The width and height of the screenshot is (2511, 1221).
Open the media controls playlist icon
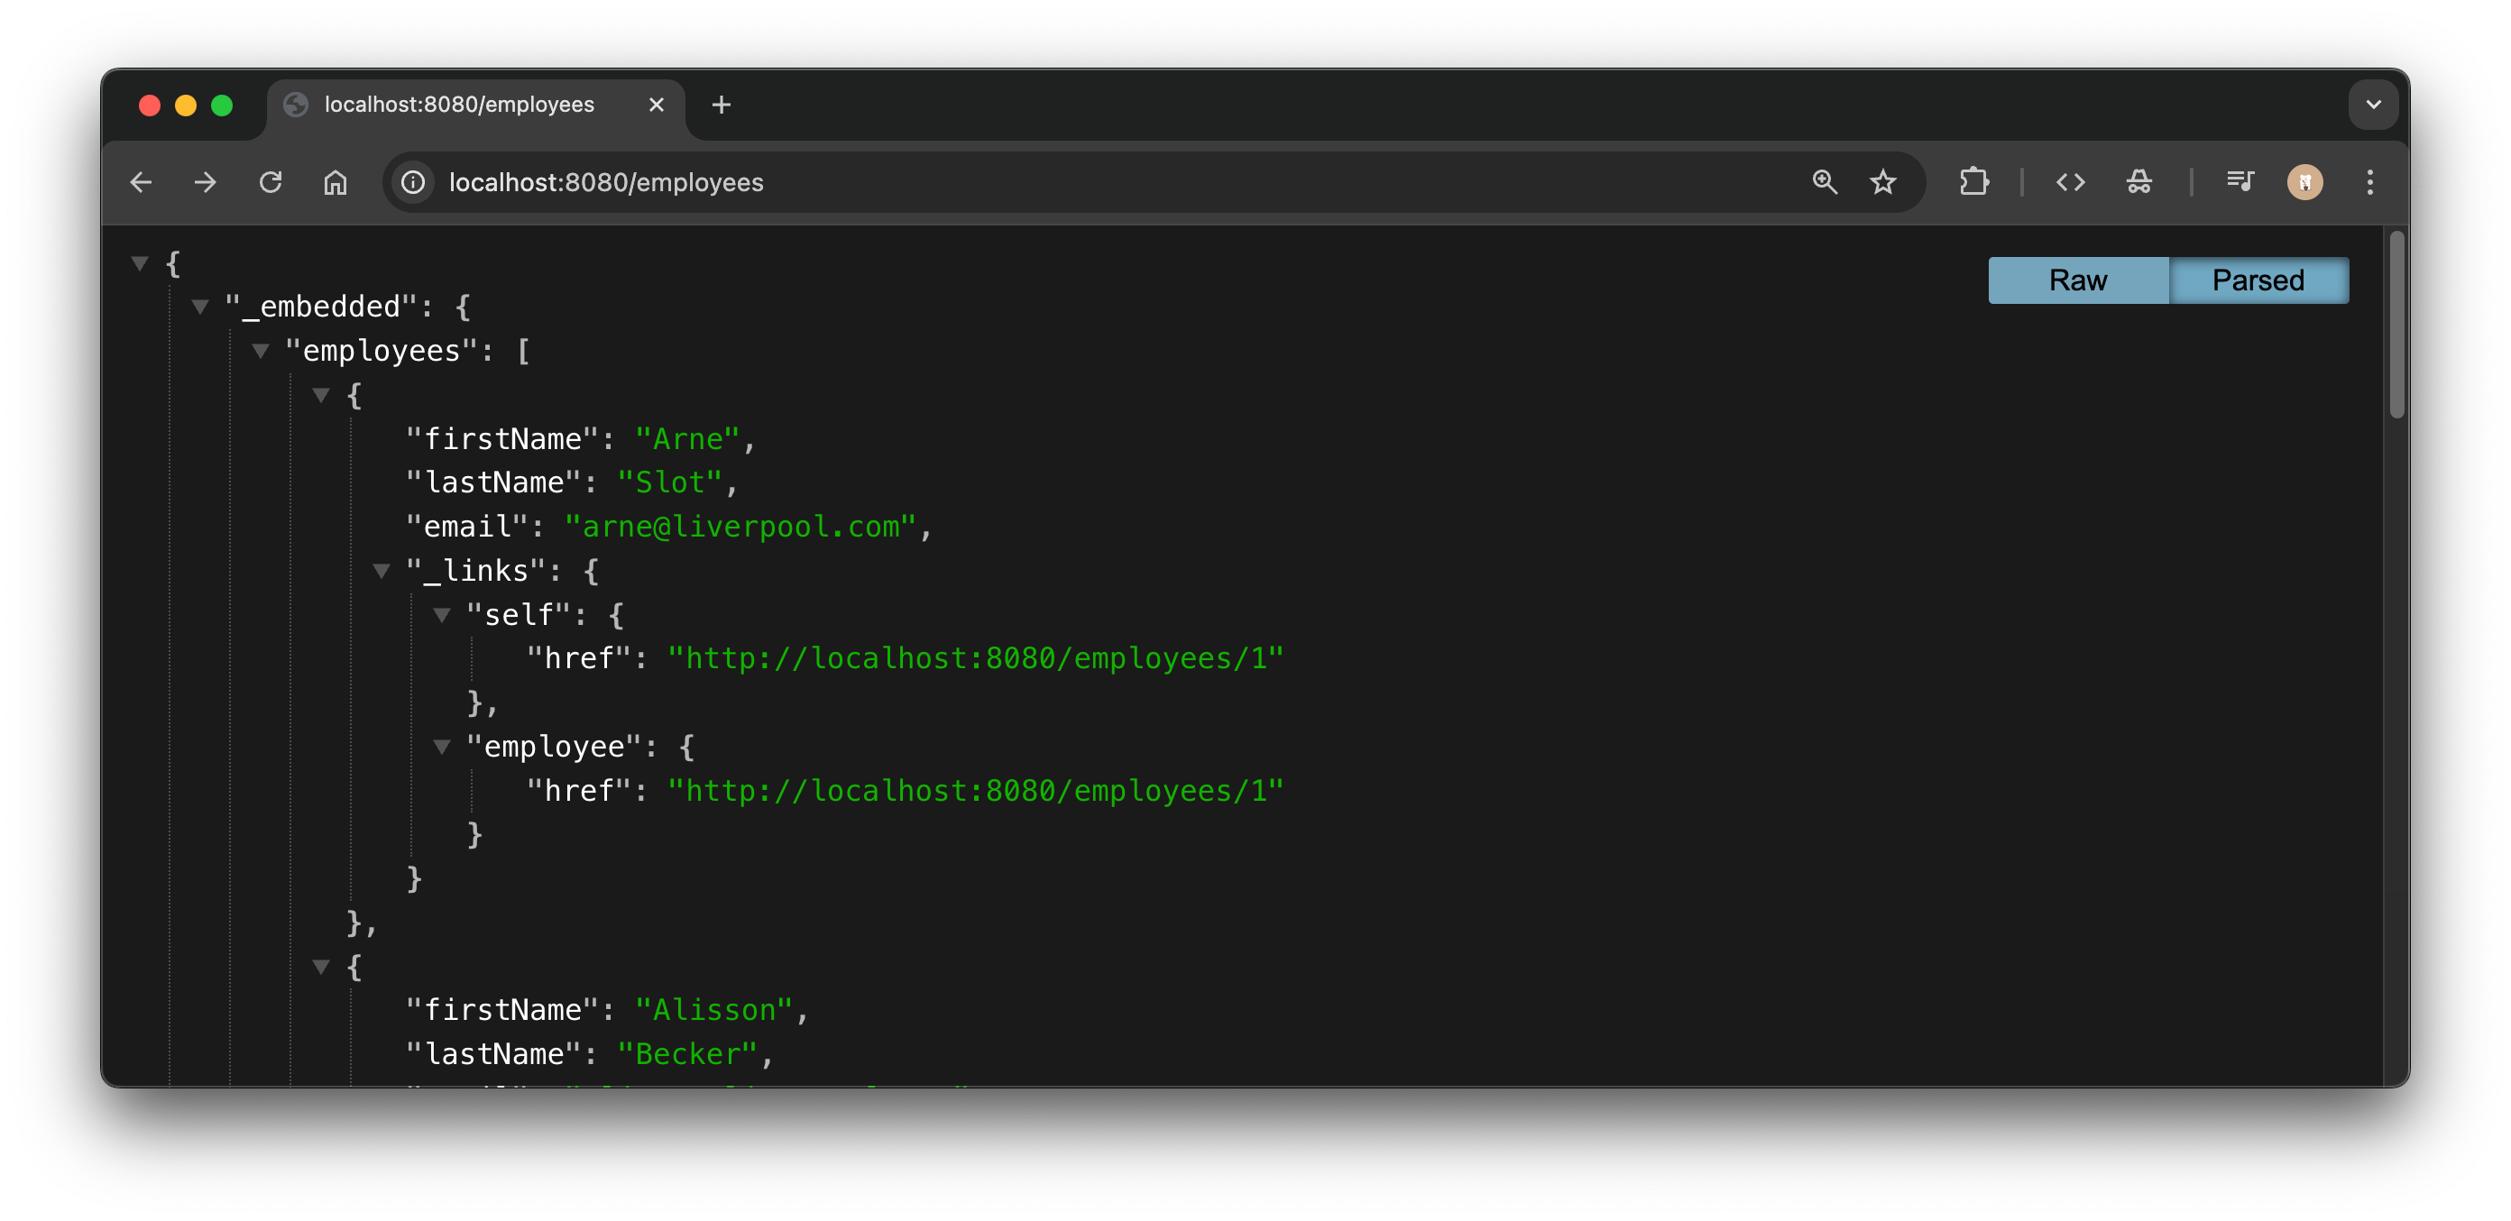point(2239,182)
